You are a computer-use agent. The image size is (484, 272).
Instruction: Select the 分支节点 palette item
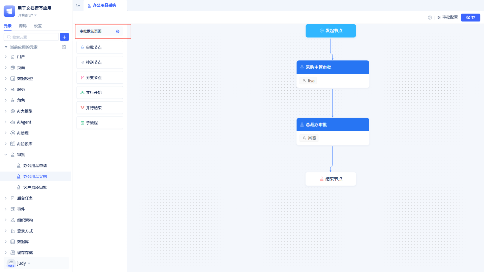click(100, 78)
